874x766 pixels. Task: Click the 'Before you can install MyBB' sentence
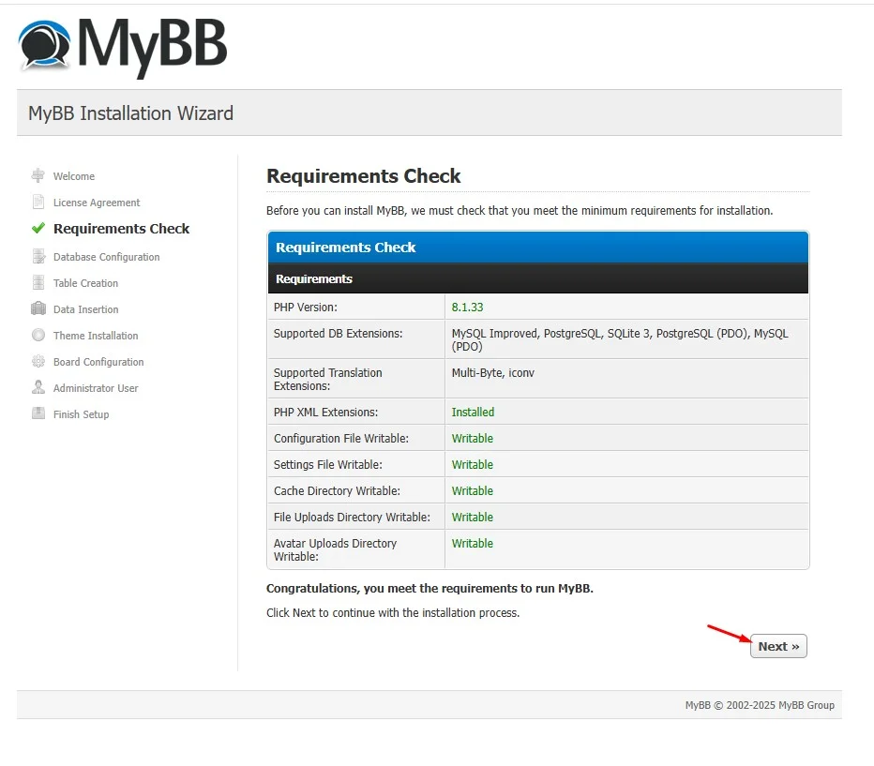click(x=520, y=211)
